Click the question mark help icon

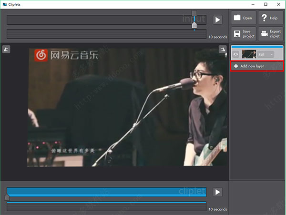click(264, 18)
